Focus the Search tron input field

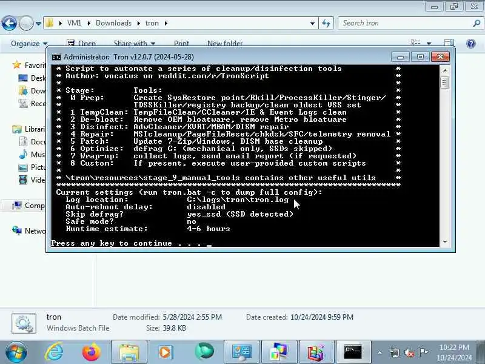point(405,23)
